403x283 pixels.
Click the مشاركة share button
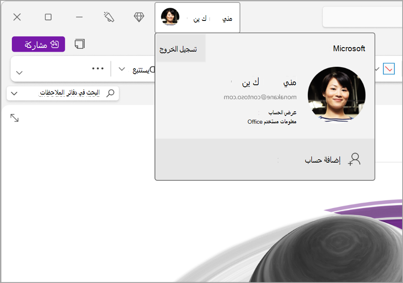pyautogui.click(x=38, y=44)
